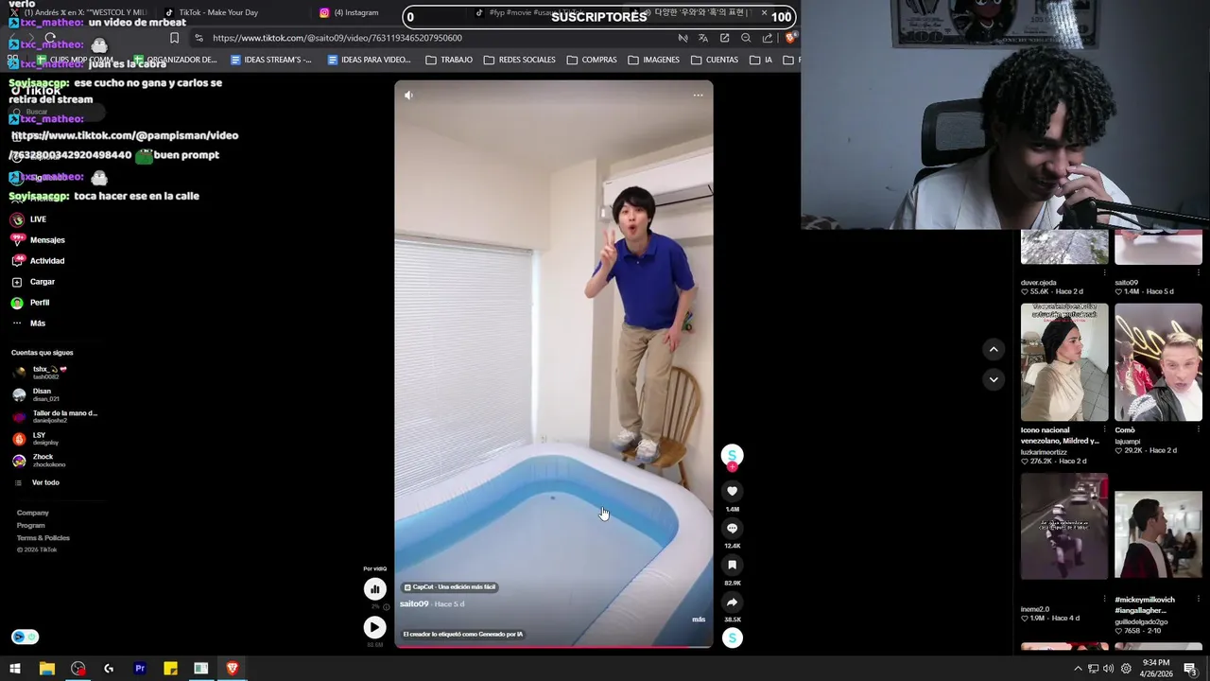
Task: Seek on the red video progress bar
Action: [x=553, y=647]
